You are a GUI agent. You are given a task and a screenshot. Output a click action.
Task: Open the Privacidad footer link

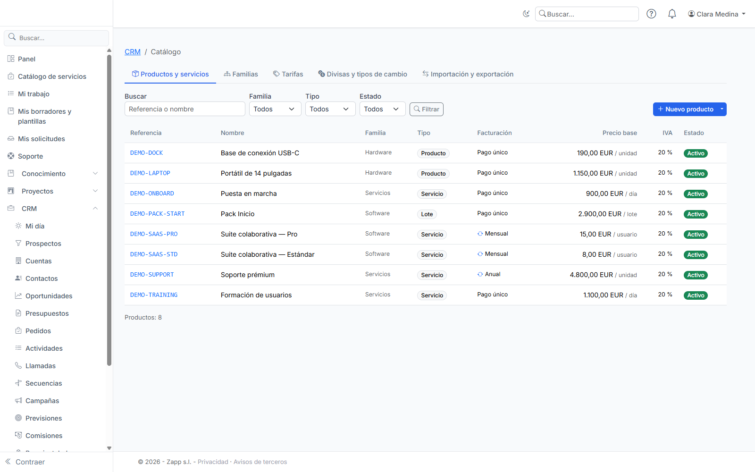click(213, 462)
